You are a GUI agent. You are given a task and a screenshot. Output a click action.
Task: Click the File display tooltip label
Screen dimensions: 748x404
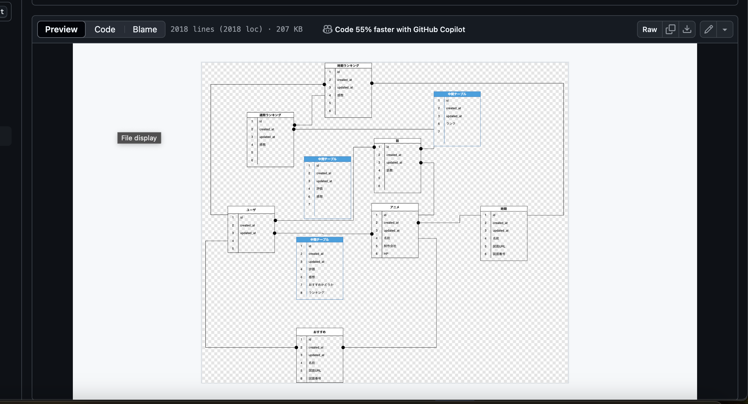[x=139, y=138]
